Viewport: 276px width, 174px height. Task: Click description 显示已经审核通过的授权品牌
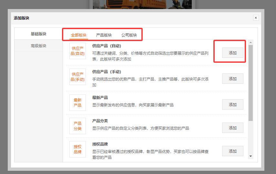coord(150,154)
